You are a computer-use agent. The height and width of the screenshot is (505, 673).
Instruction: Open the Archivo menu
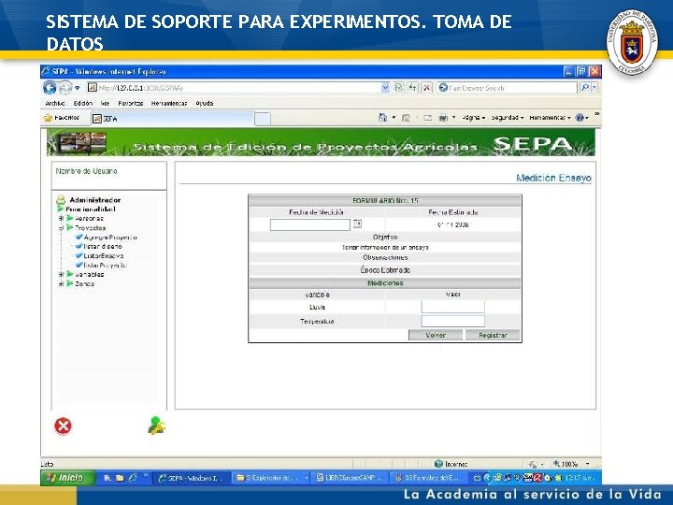tap(55, 104)
